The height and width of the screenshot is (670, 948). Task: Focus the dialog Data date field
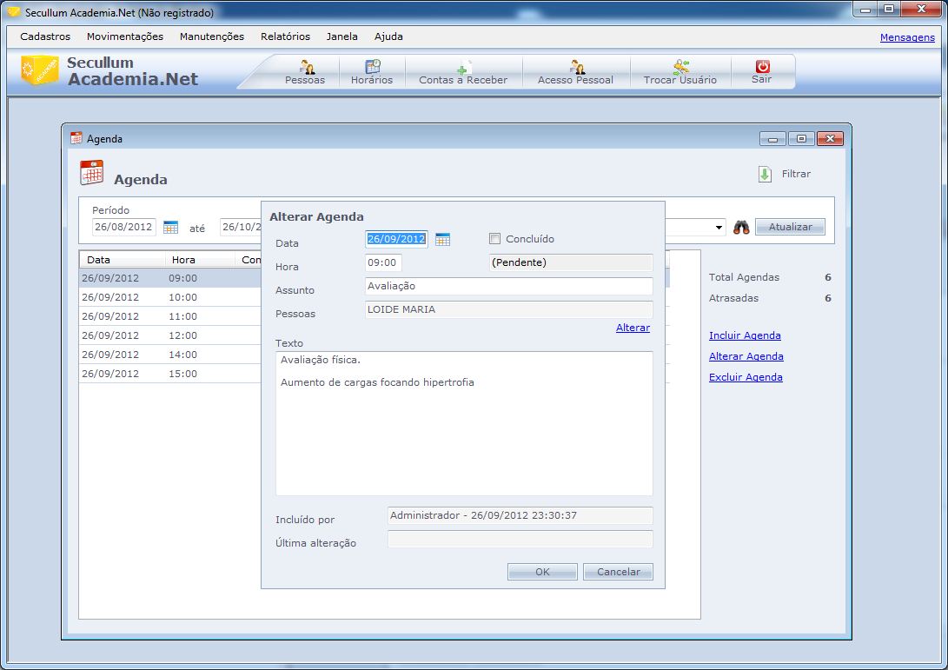396,239
